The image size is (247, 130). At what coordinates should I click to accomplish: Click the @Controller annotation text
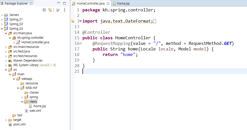coord(96,32)
